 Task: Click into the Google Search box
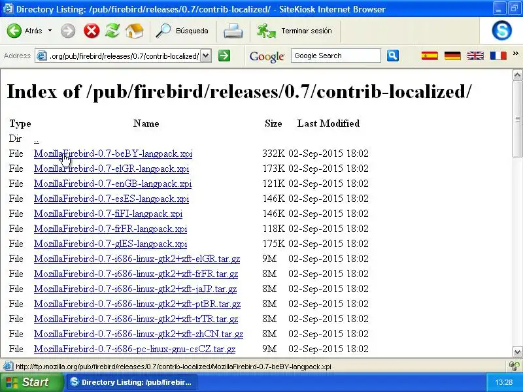[x=336, y=56]
